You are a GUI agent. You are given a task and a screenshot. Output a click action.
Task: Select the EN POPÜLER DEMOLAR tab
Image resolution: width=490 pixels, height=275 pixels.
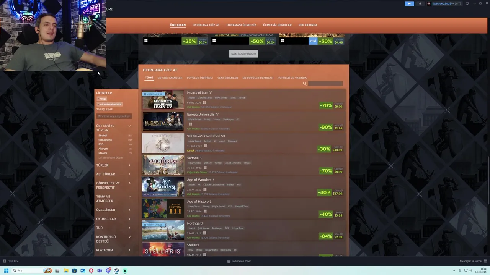[258, 78]
